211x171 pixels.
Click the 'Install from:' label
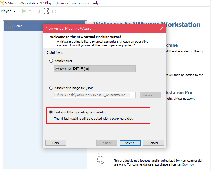[x=55, y=52]
